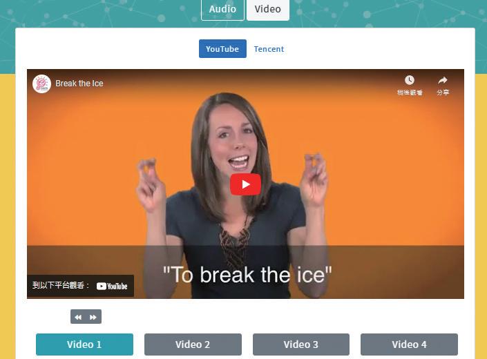Open the channel logo avatar
The image size is (487, 359).
(x=41, y=84)
